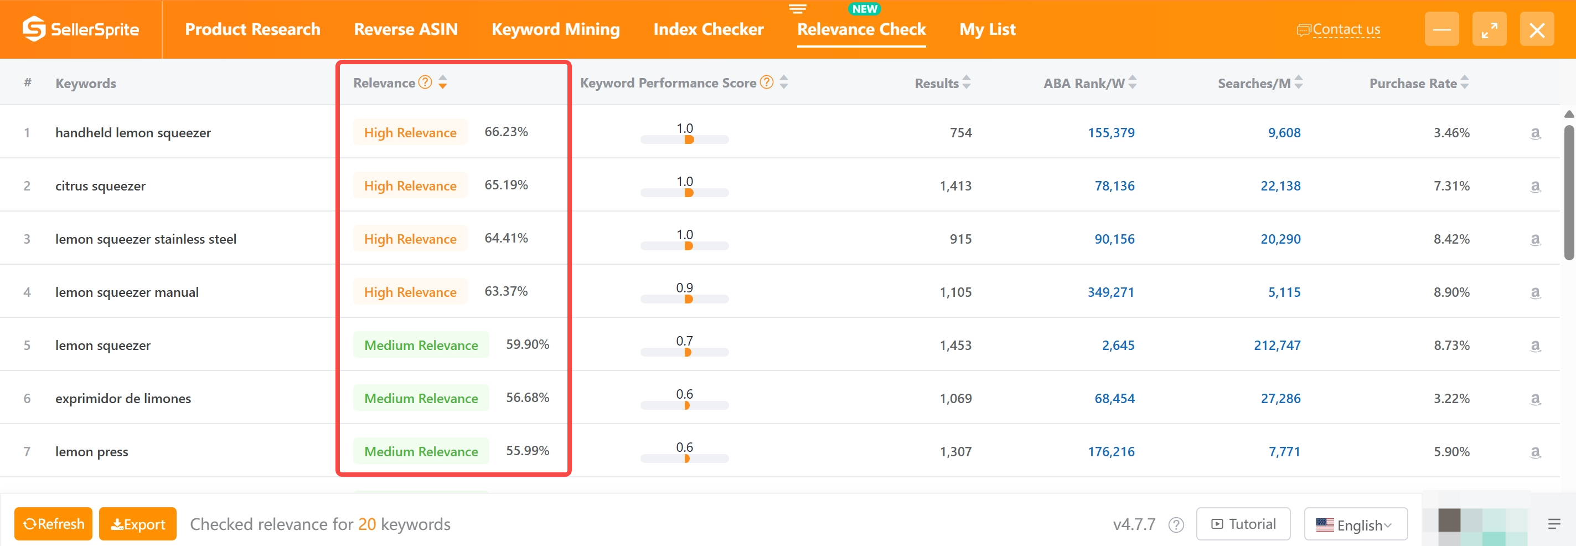Open Keyword Performance Score help icon
Screen dimensions: 1576x546
pos(767,82)
